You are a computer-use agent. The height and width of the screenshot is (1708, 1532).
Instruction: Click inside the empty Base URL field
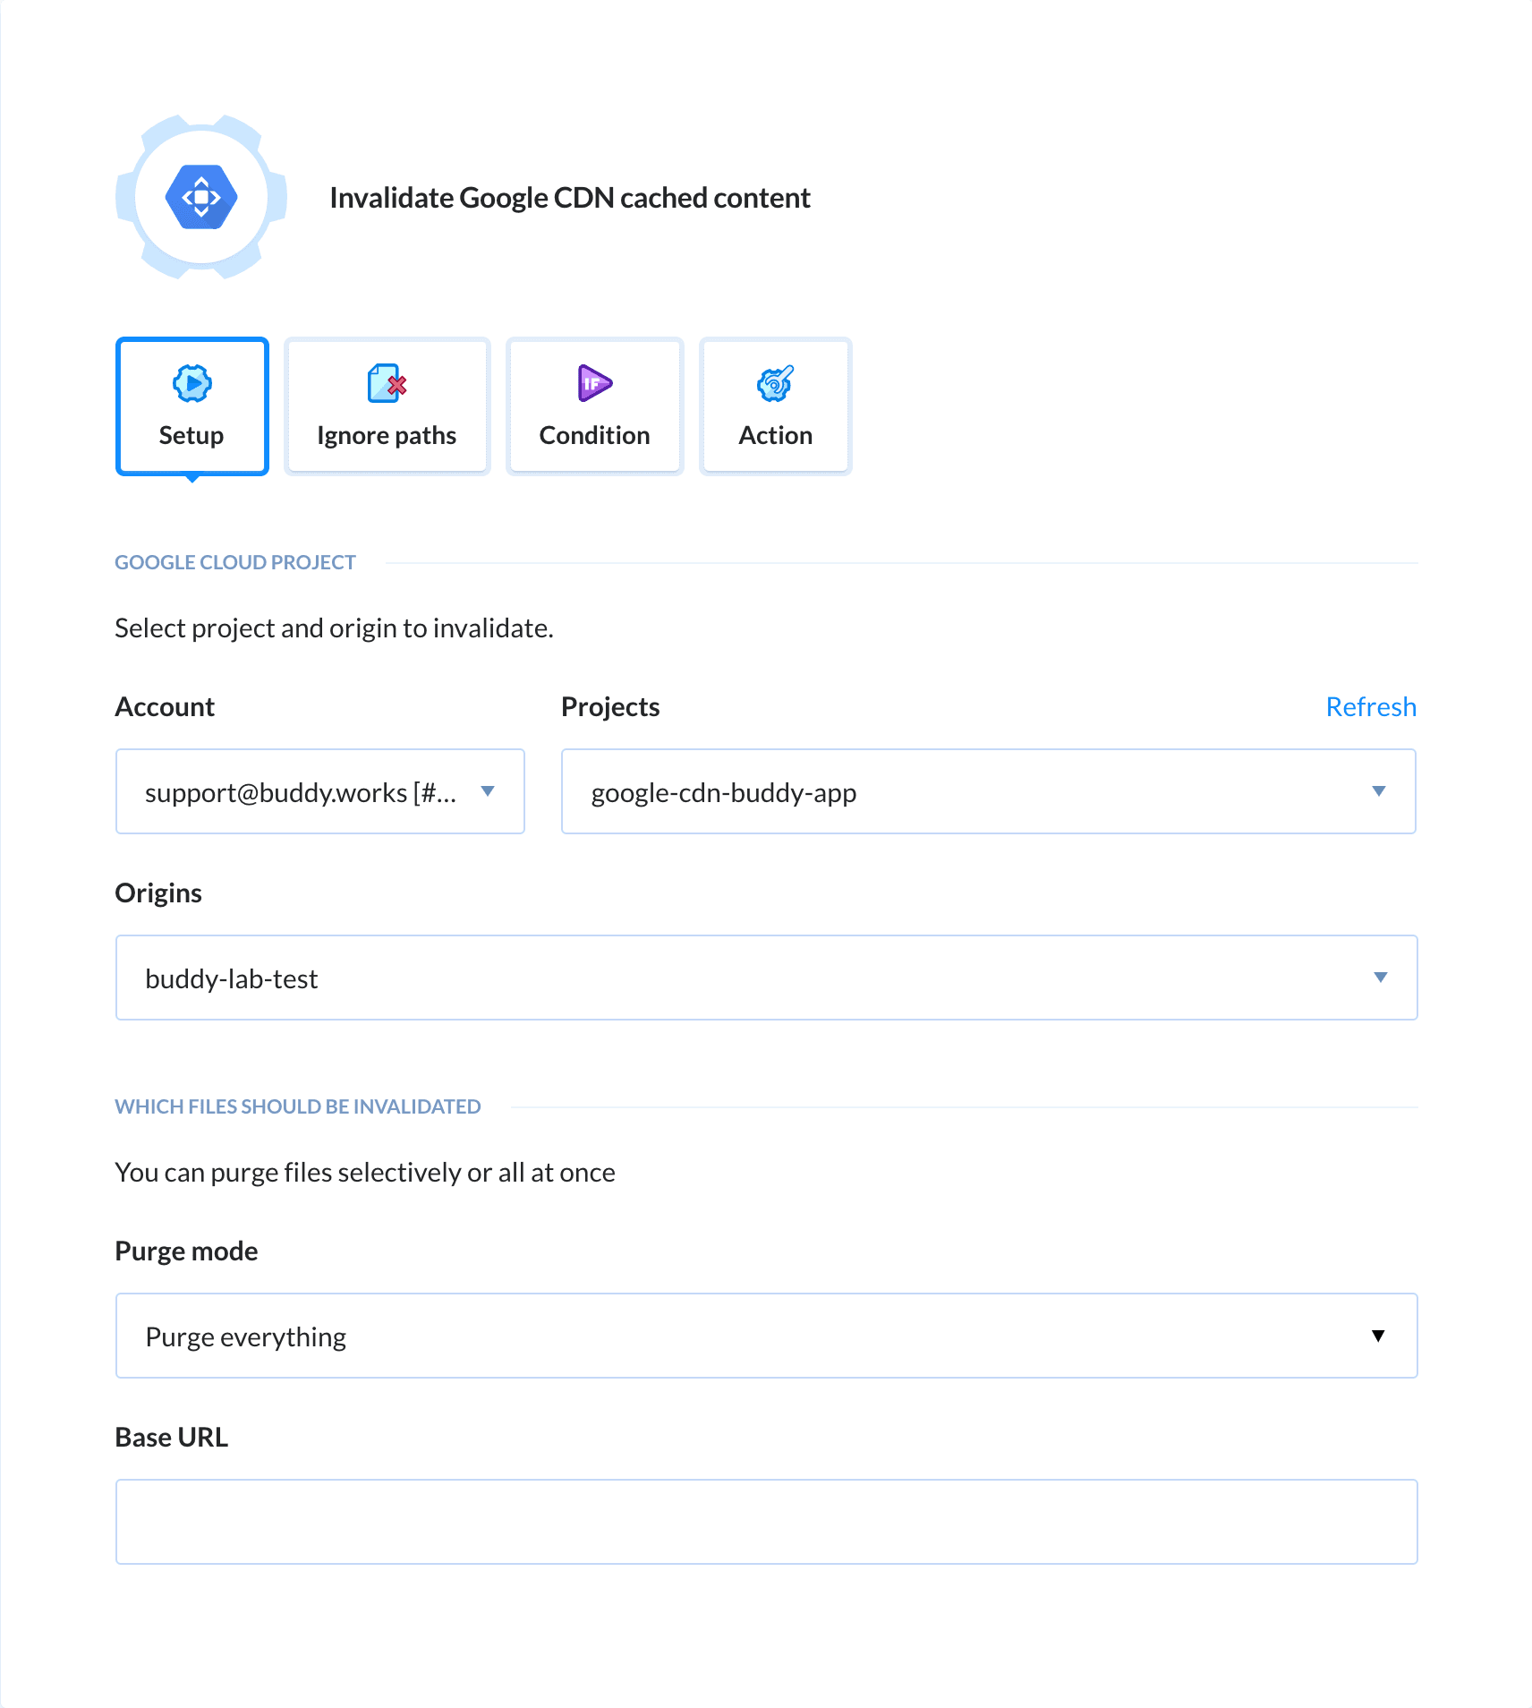765,1521
